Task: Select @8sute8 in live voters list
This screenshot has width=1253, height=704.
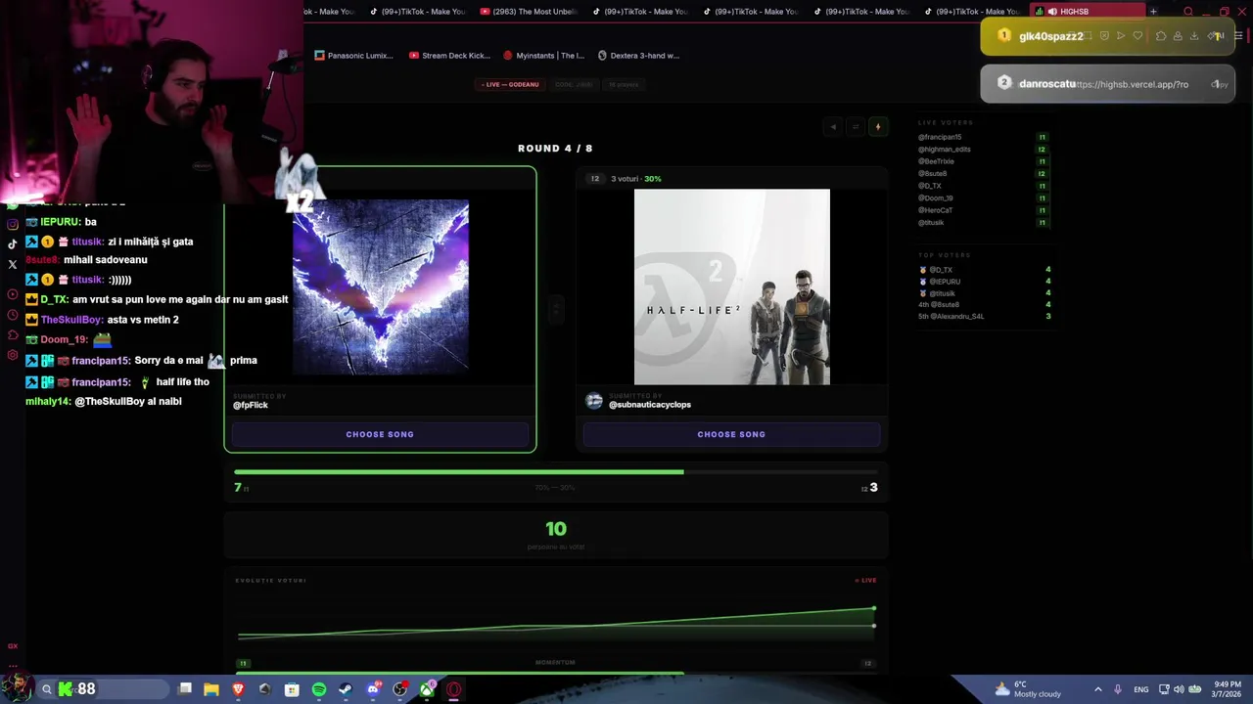Action: coord(932,174)
